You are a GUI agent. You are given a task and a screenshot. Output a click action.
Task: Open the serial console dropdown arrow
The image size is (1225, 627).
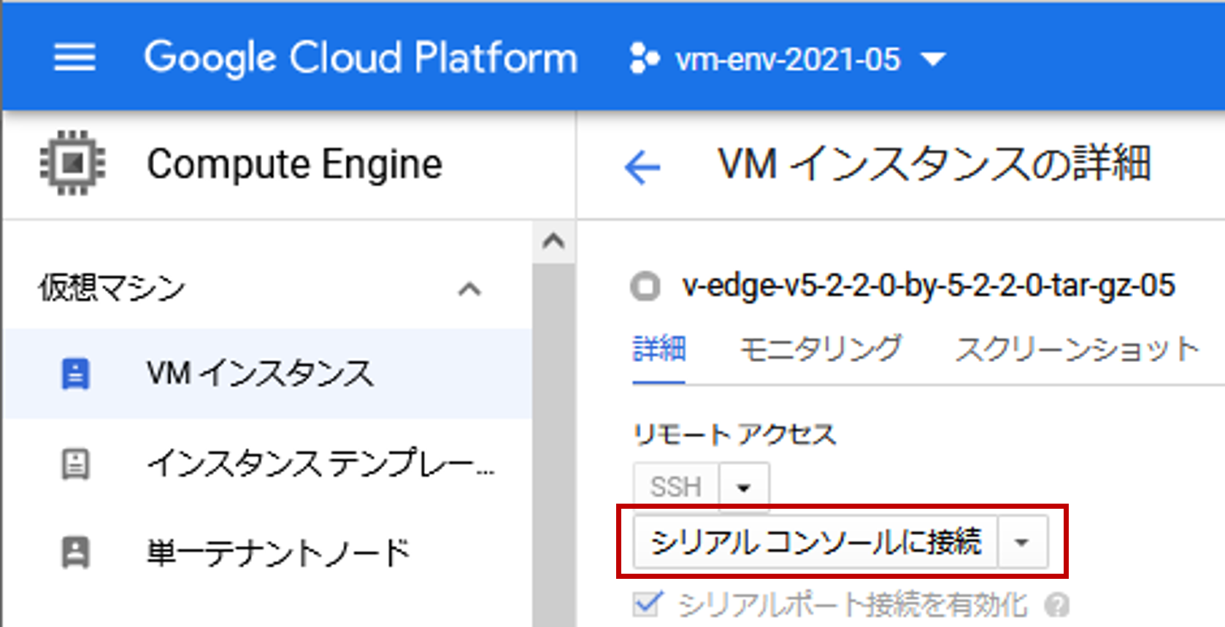[x=1022, y=542]
